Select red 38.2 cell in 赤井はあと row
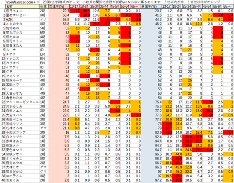The image size is (234, 183). pos(187,141)
